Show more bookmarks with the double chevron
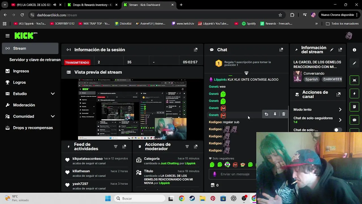 tap(316, 24)
